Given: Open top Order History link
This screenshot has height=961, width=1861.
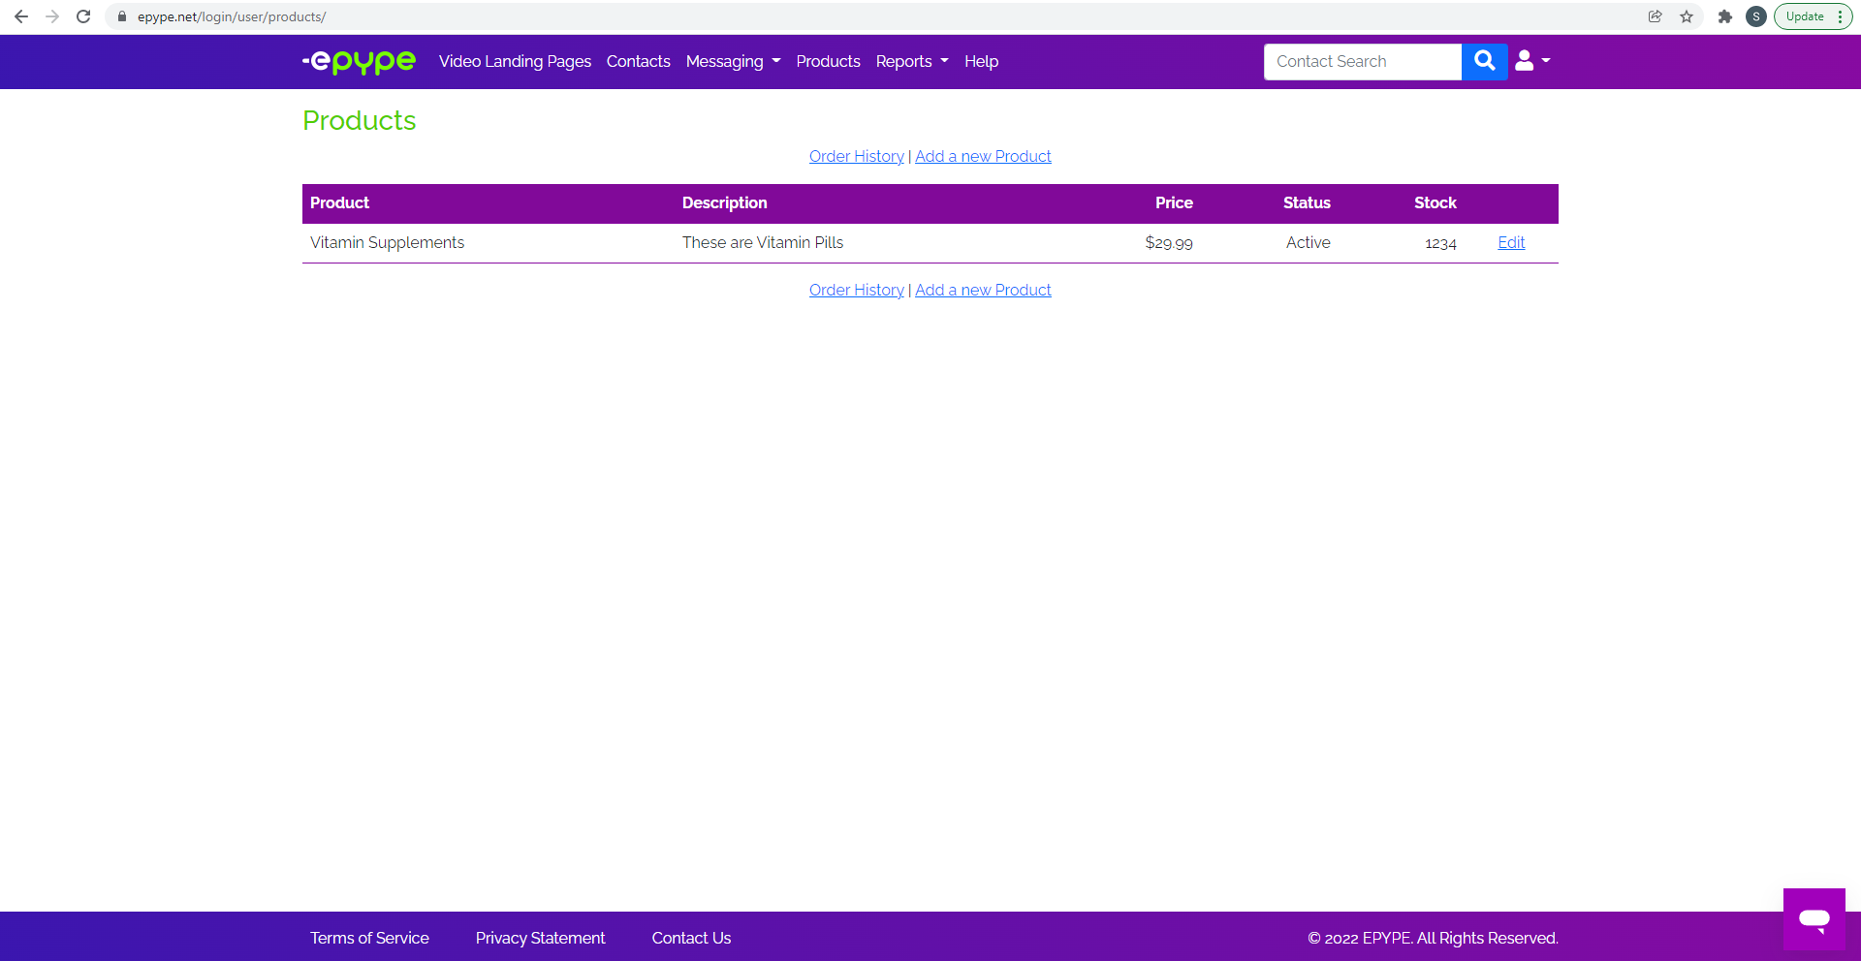Looking at the screenshot, I should (x=857, y=156).
